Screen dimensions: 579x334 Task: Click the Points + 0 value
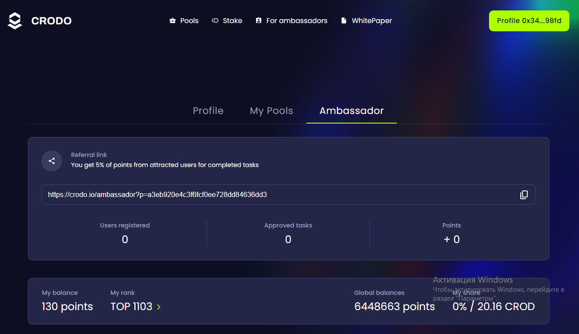coord(452,240)
